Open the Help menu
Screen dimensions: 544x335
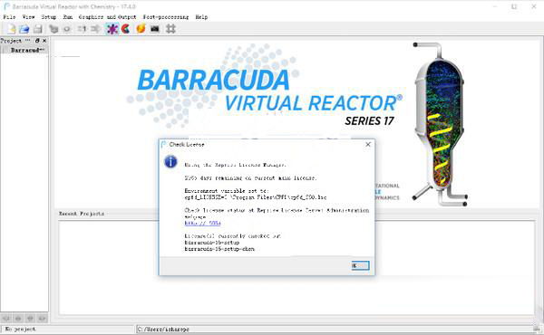coord(201,16)
